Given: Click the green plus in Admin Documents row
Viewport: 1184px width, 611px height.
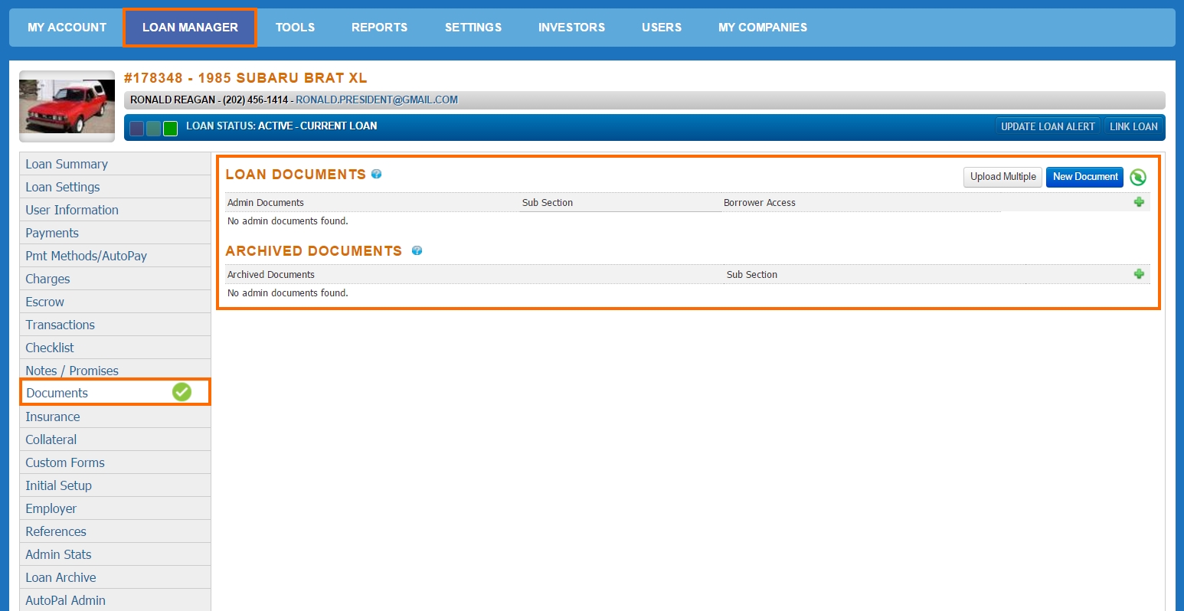Looking at the screenshot, I should [1139, 202].
